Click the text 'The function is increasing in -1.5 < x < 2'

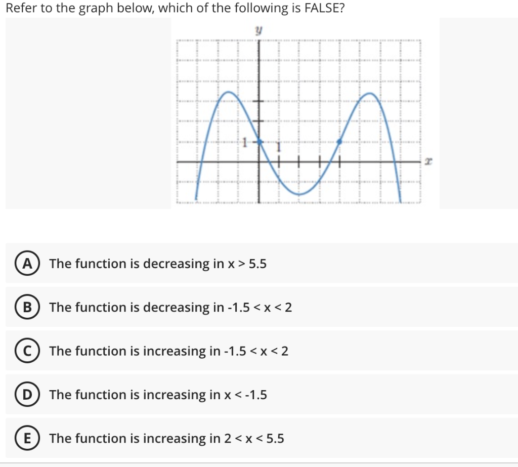pos(169,351)
